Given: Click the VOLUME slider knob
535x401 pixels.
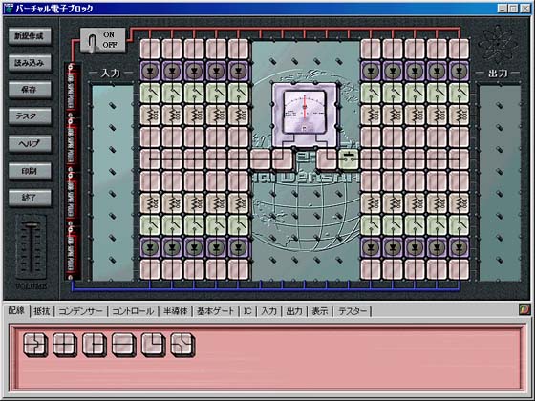Looking at the screenshot, I should click(31, 225).
